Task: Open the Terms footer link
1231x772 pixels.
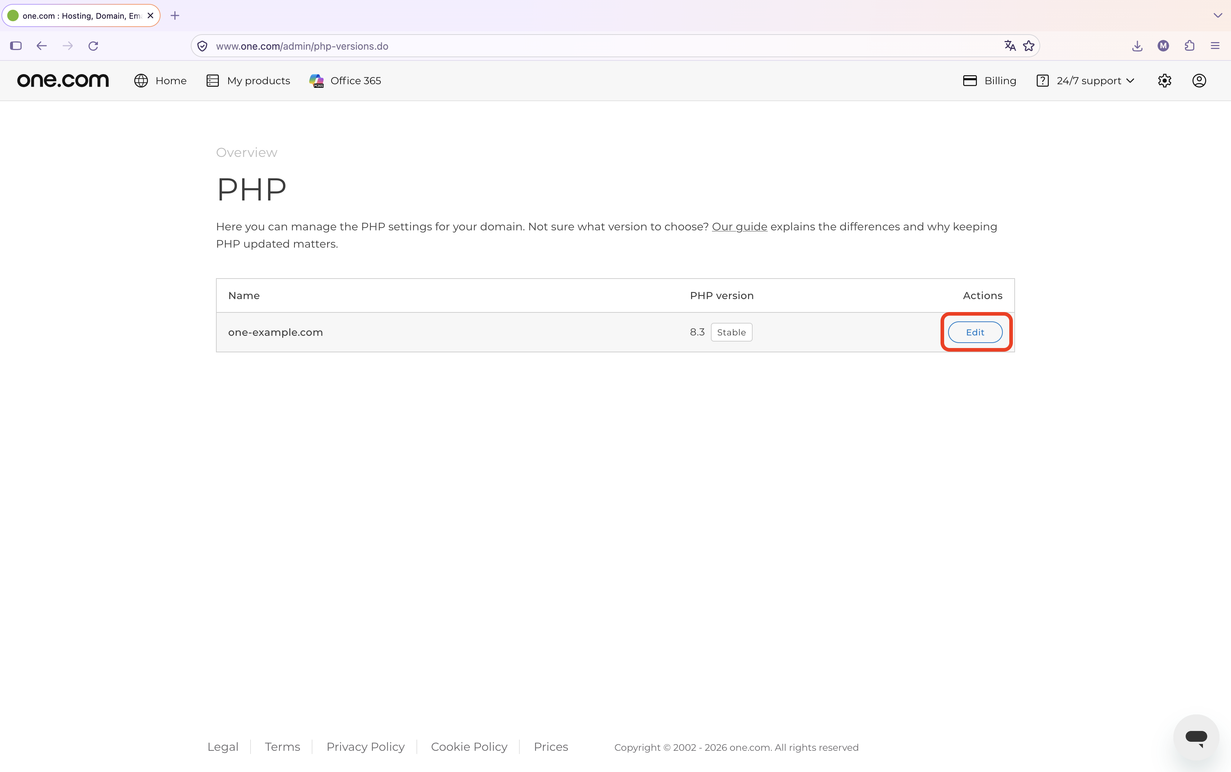Action: pos(282,747)
